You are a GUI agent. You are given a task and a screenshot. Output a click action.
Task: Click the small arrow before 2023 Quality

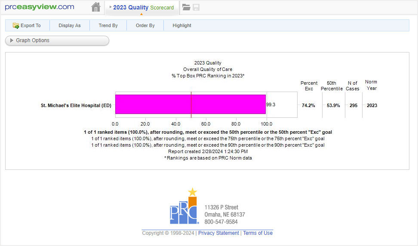pos(111,7)
